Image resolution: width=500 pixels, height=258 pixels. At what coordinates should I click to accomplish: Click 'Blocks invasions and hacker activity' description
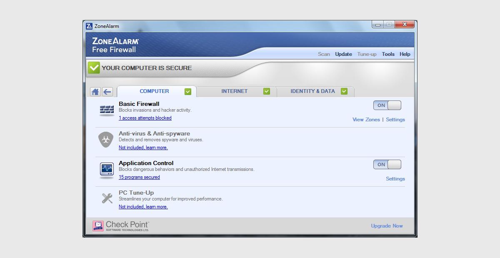click(155, 110)
